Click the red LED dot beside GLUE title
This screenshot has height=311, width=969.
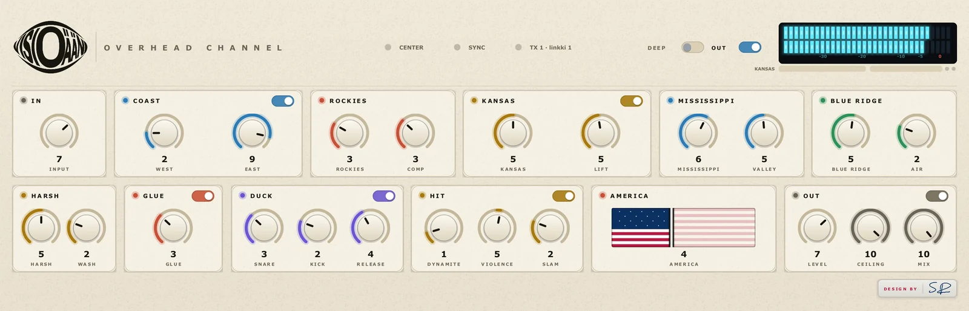tap(136, 195)
